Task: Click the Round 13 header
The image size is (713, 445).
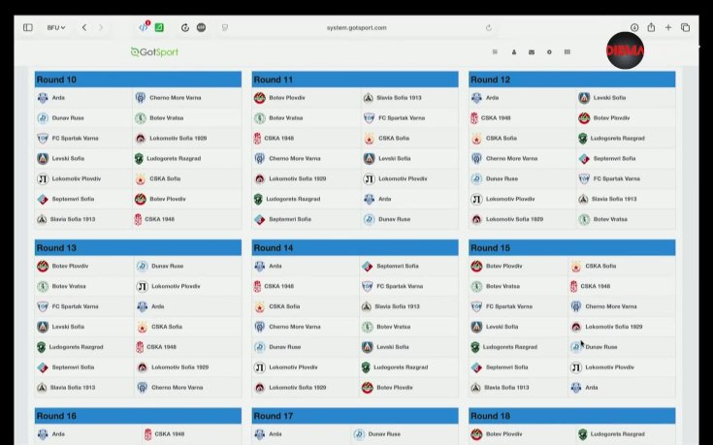Action: tap(138, 248)
